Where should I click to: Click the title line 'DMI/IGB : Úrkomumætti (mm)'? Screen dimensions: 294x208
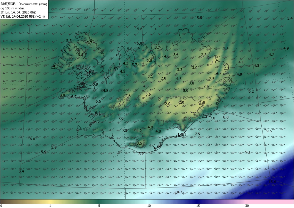point(24,4)
